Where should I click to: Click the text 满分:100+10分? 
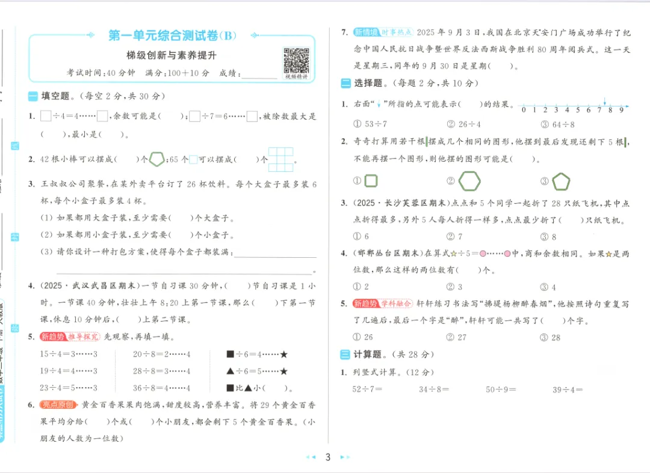(178, 73)
